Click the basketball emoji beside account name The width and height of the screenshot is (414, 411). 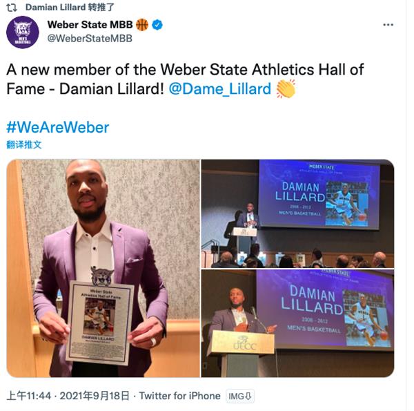pos(142,25)
